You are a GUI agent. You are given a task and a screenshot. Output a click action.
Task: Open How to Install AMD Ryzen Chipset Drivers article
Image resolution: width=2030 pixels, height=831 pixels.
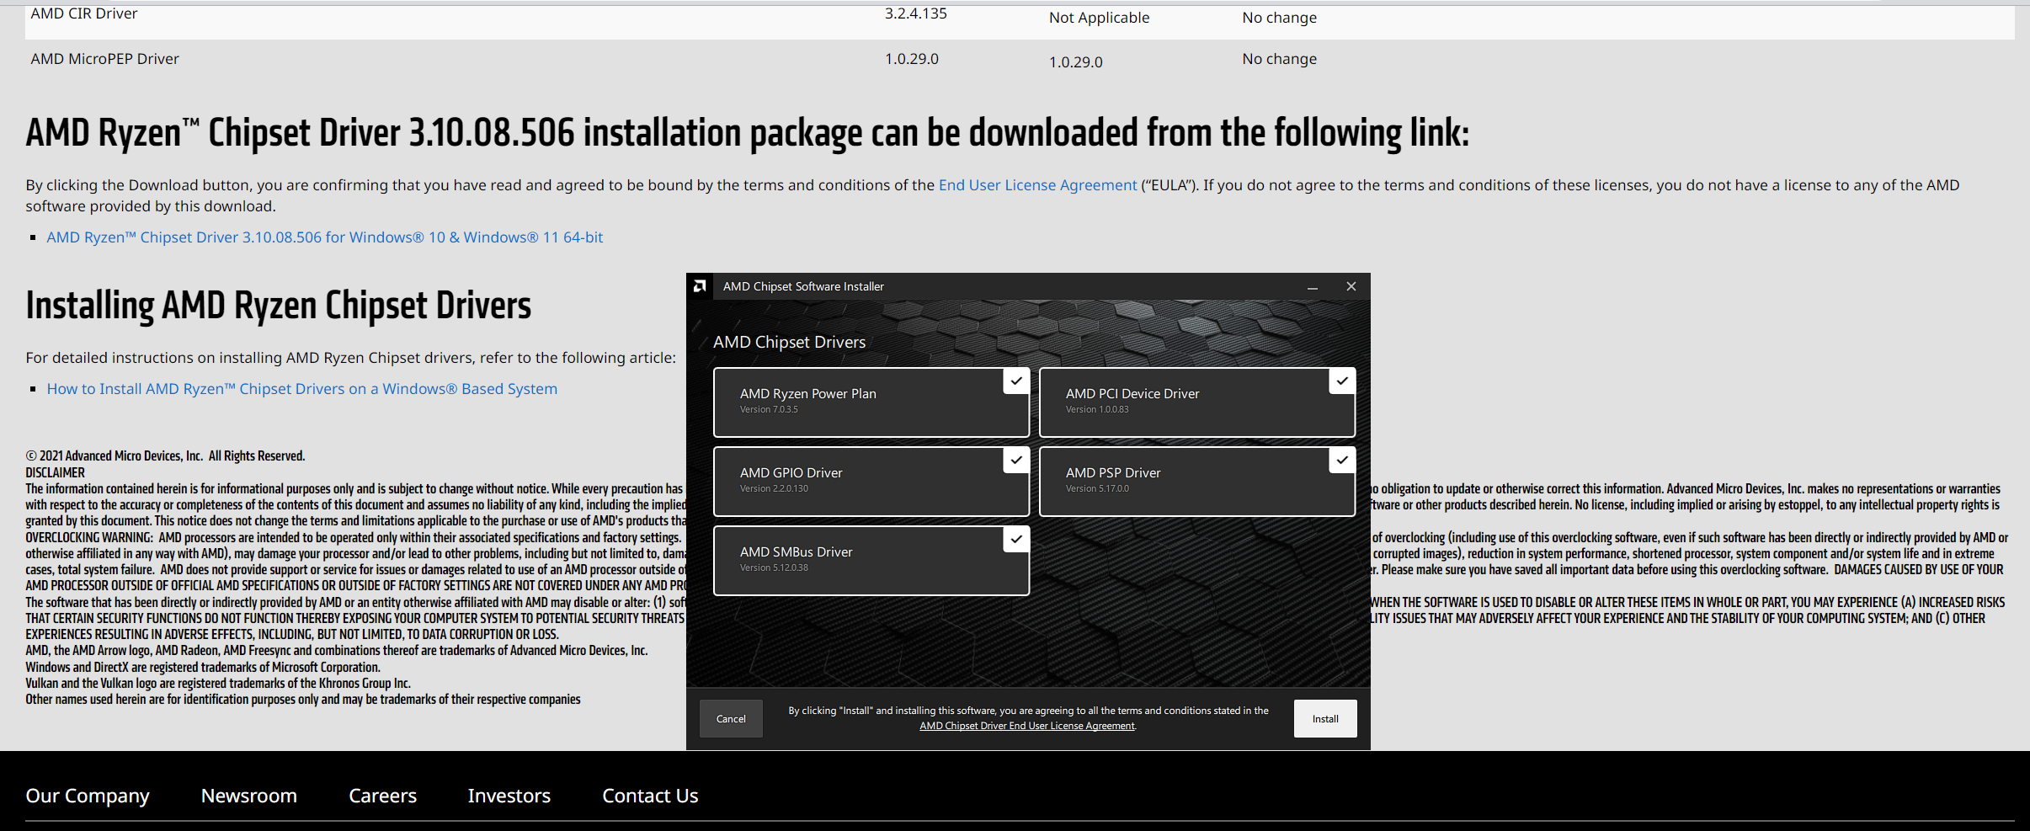302,389
